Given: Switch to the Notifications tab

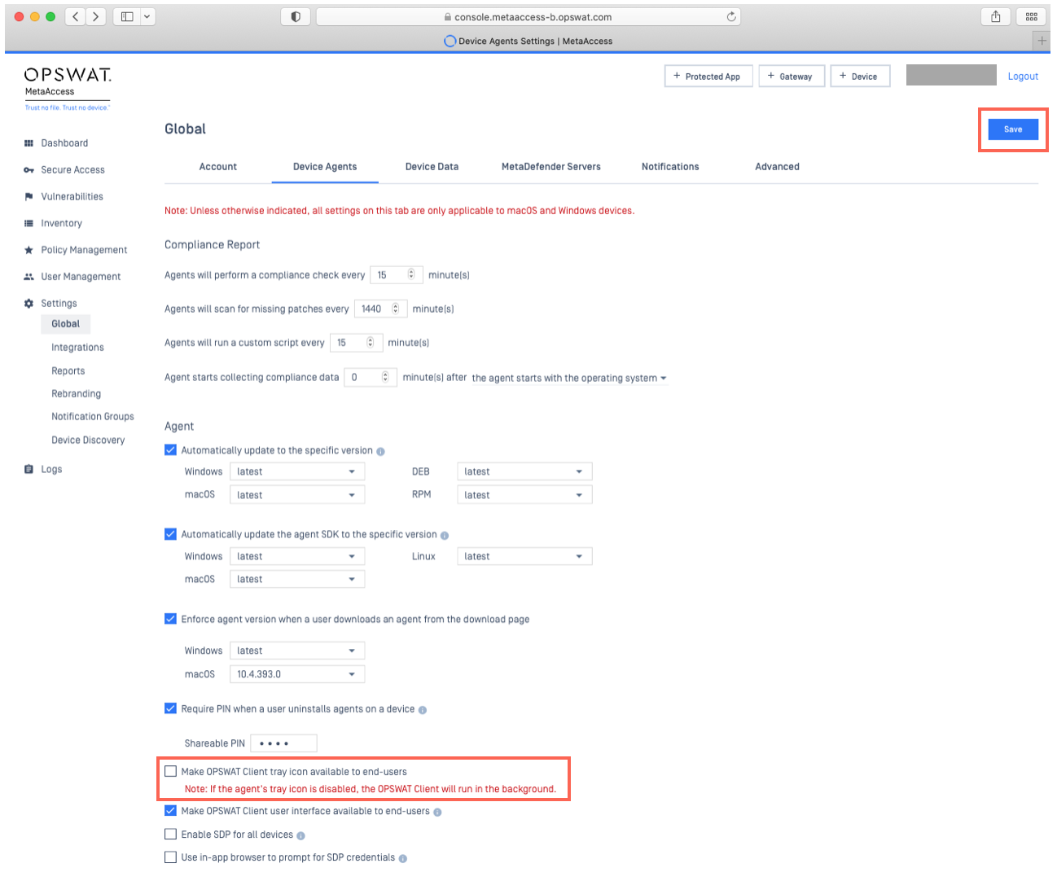Looking at the screenshot, I should tap(670, 167).
